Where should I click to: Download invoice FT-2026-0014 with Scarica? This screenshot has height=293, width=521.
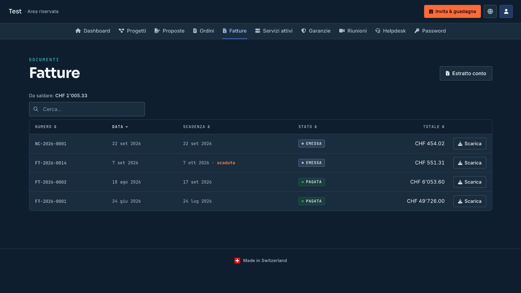(x=469, y=163)
